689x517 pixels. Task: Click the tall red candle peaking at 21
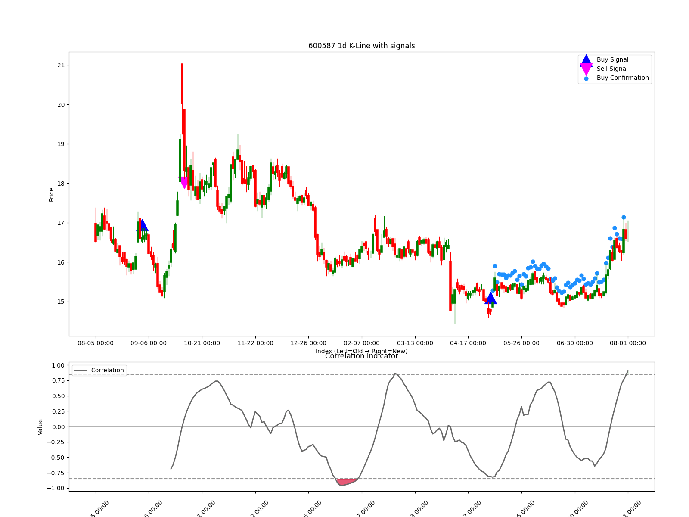point(182,84)
